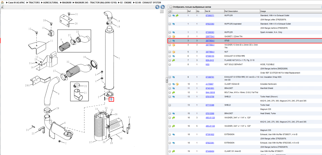Open TRACTORS breadcrumb
The width and height of the screenshot is (322, 155).
(34, 3)
